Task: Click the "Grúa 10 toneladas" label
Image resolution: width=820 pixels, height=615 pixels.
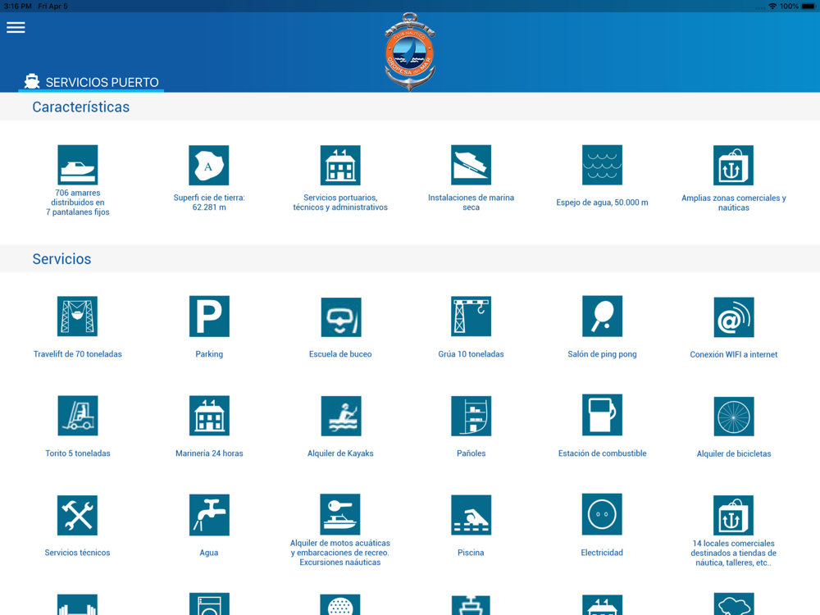Action: (471, 354)
